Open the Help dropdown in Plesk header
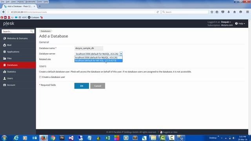This screenshot has height=141, width=251. tap(240, 23)
